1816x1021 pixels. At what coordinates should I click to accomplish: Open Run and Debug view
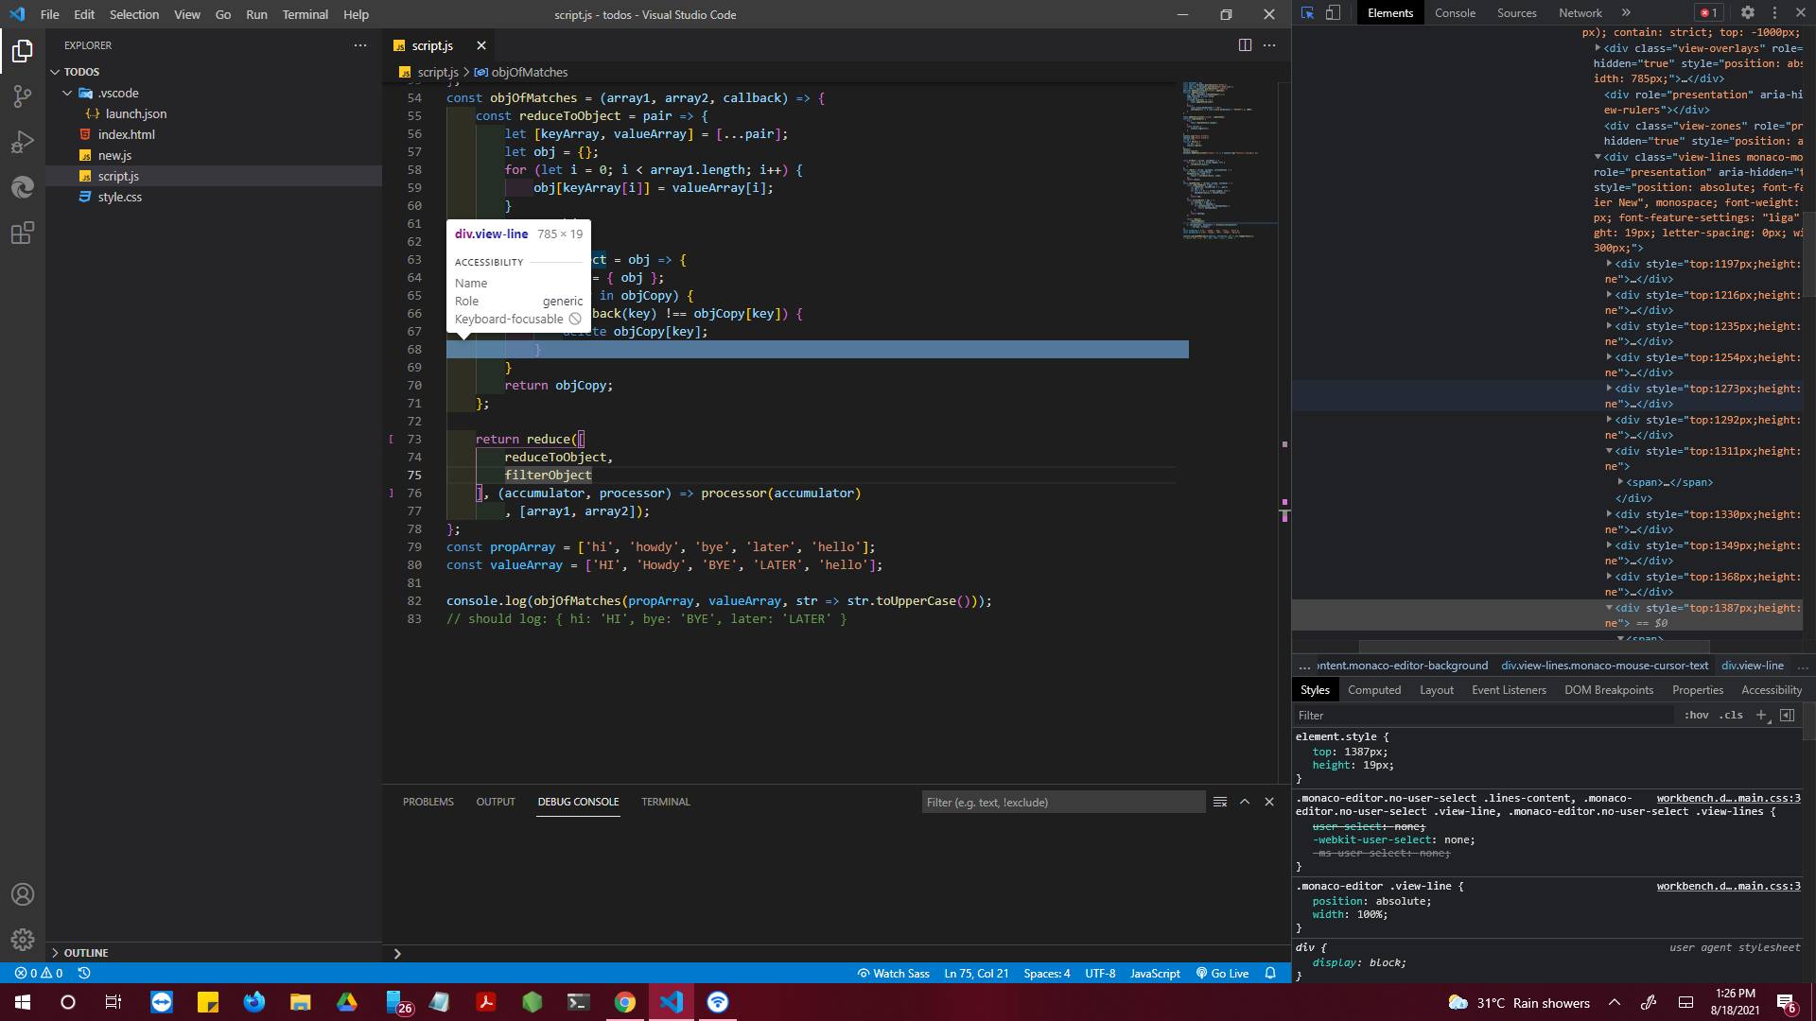coord(23,142)
